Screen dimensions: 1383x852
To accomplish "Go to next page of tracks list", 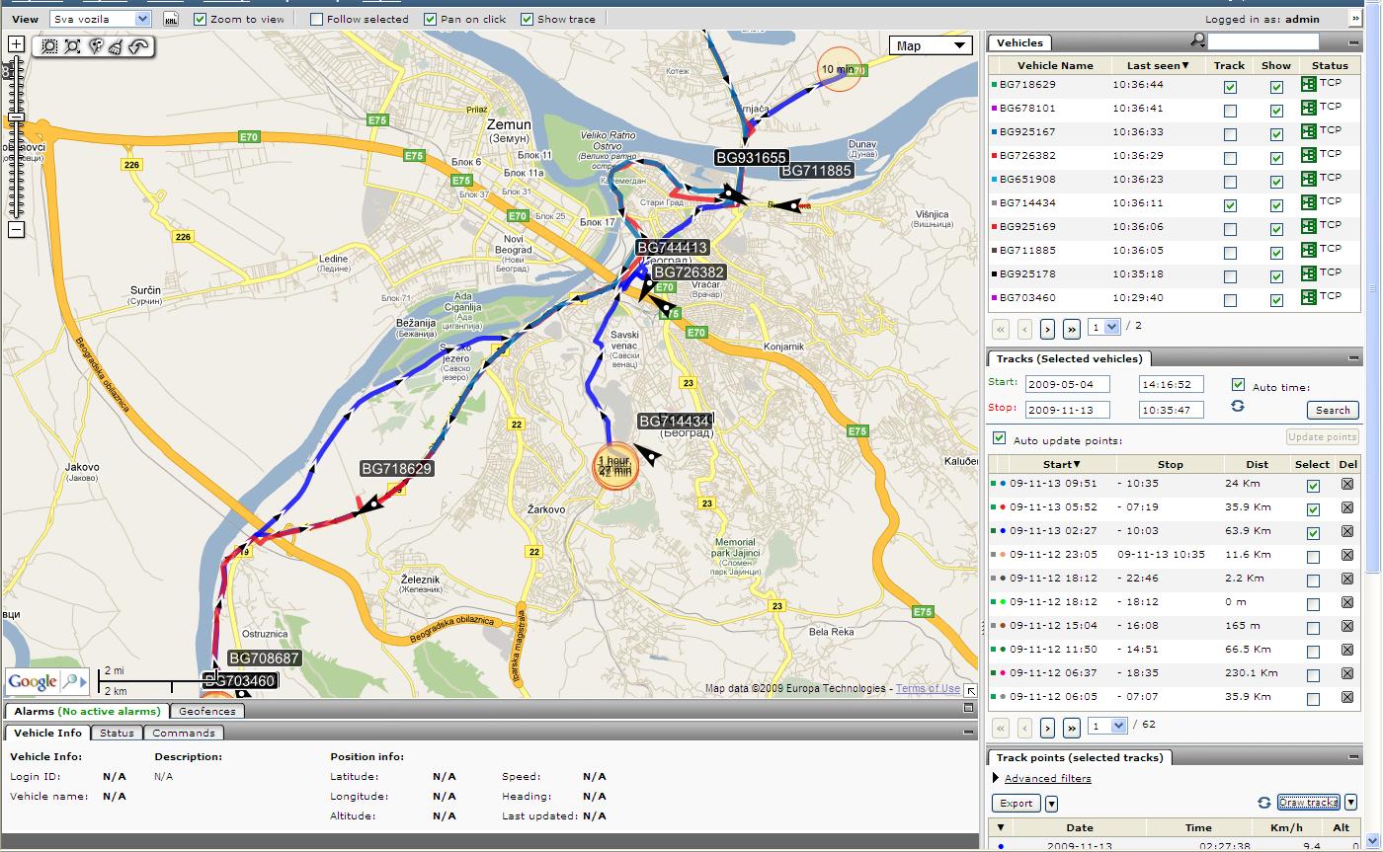I will point(1048,728).
